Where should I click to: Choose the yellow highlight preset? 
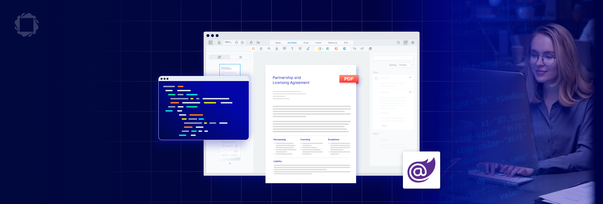(x=319, y=49)
